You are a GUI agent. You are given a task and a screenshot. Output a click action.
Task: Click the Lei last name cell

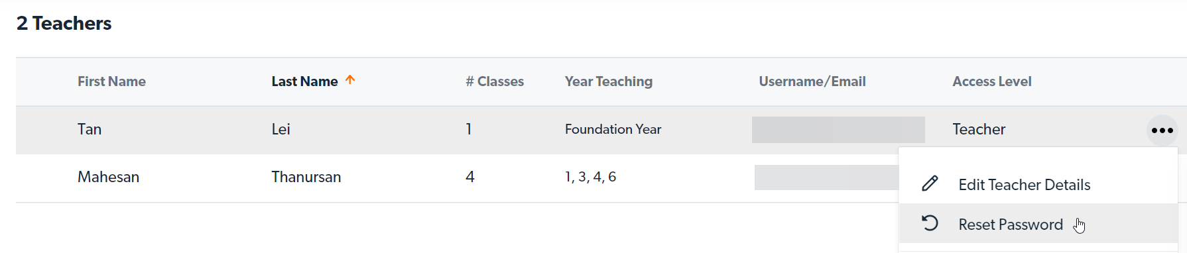click(281, 129)
